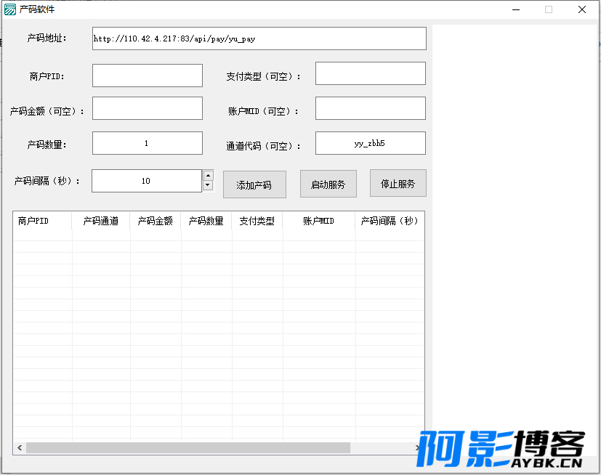Click the 产码通道 column header
601x475 pixels.
click(101, 221)
